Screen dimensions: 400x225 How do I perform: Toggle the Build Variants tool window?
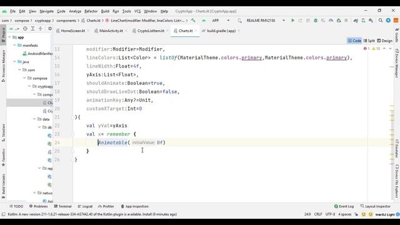click(3, 186)
